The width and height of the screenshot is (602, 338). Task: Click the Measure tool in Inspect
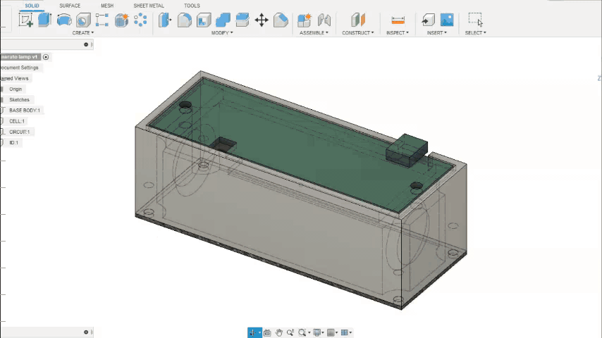pos(398,20)
